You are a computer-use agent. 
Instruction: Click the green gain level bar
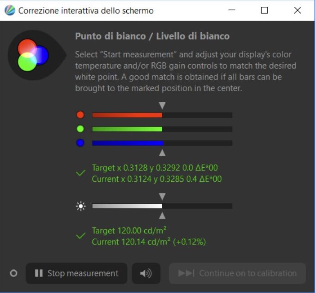(x=162, y=129)
